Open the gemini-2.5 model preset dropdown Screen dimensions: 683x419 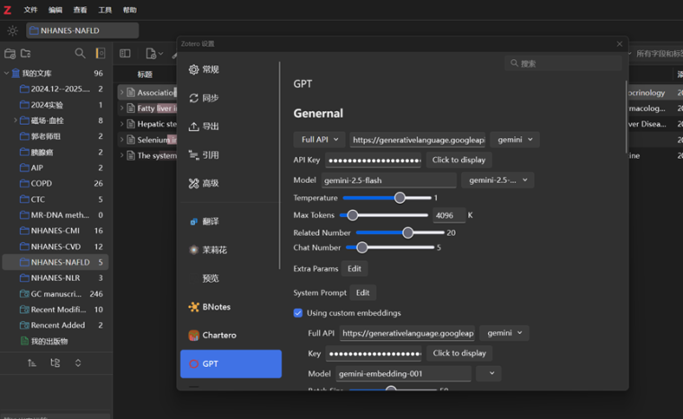tap(497, 180)
